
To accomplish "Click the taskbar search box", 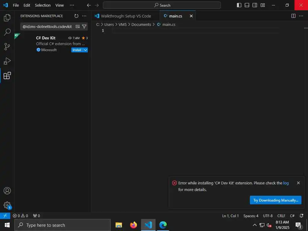I will [x=63, y=225].
